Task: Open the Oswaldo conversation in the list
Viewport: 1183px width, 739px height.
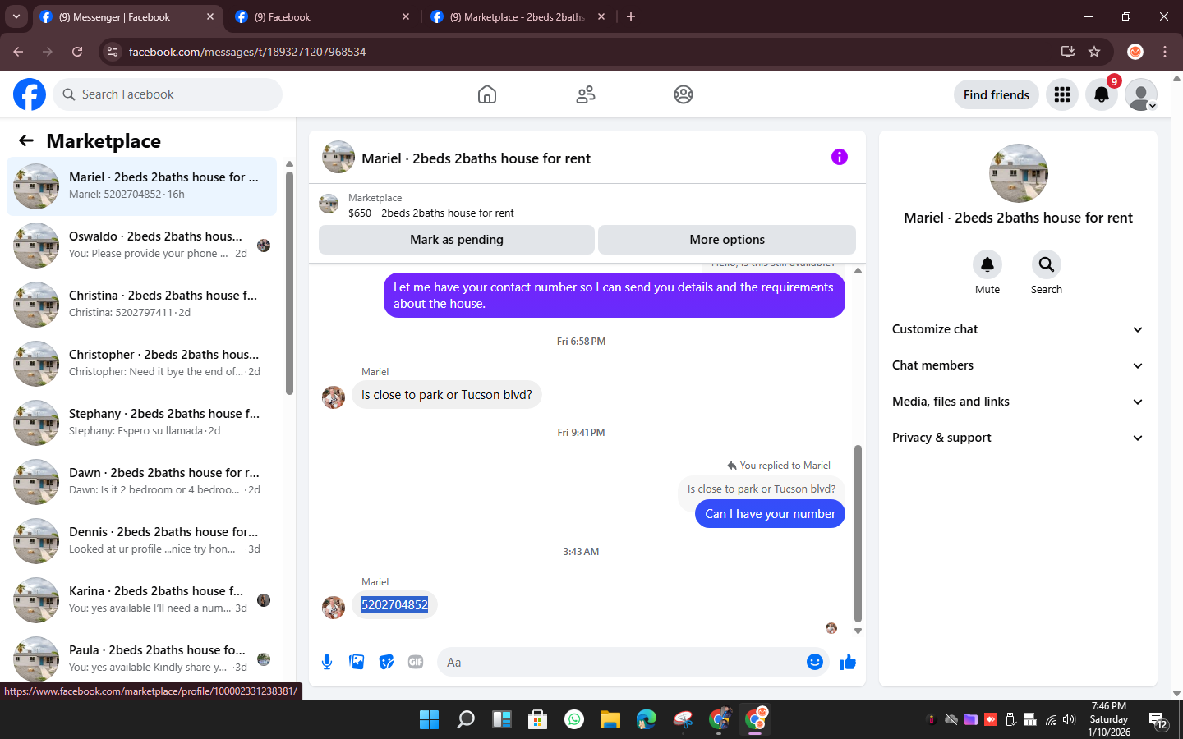Action: (x=141, y=246)
